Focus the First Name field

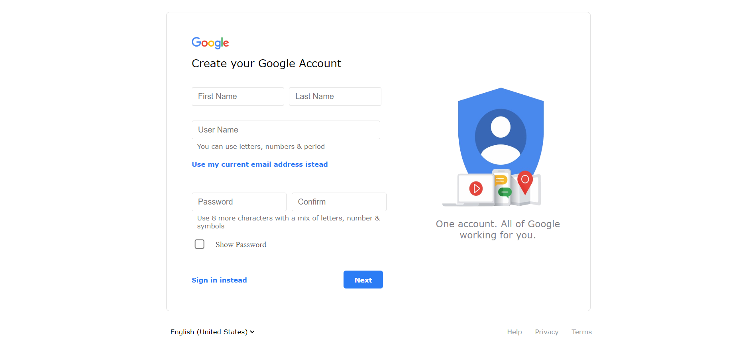[238, 97]
